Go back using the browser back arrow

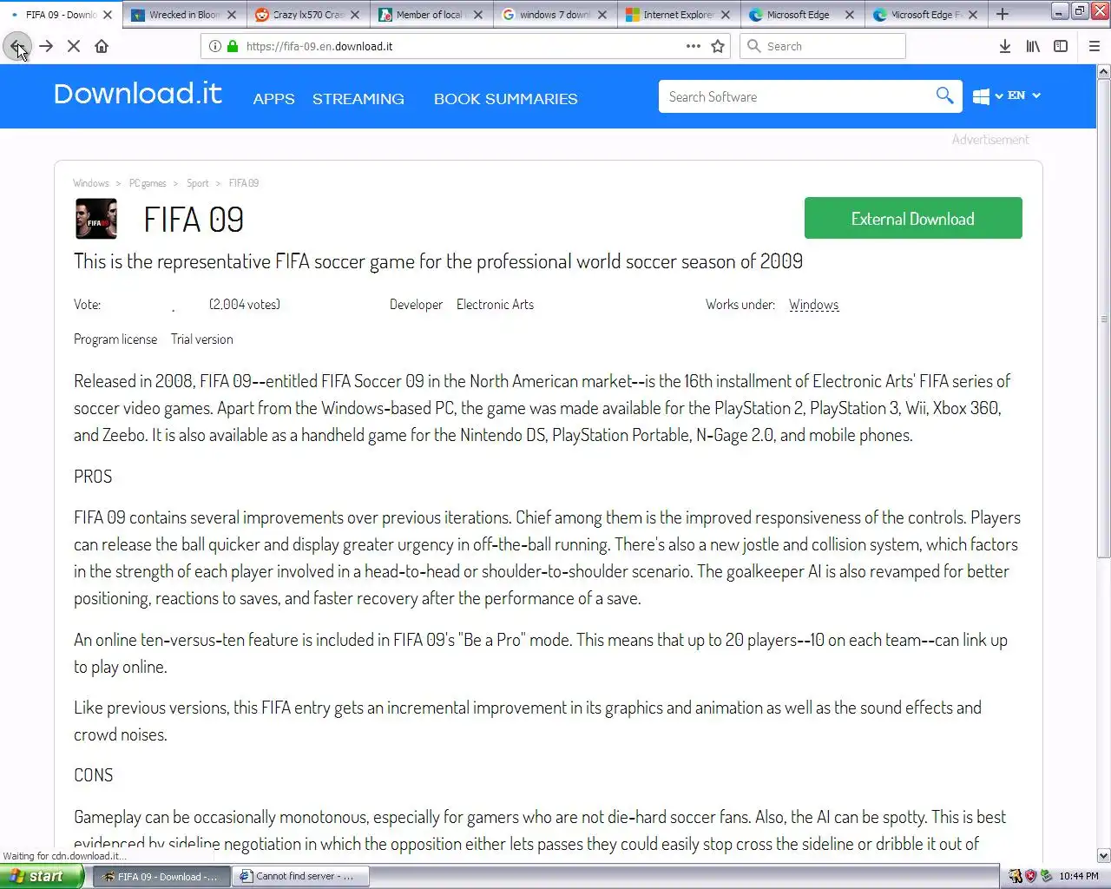(16, 46)
